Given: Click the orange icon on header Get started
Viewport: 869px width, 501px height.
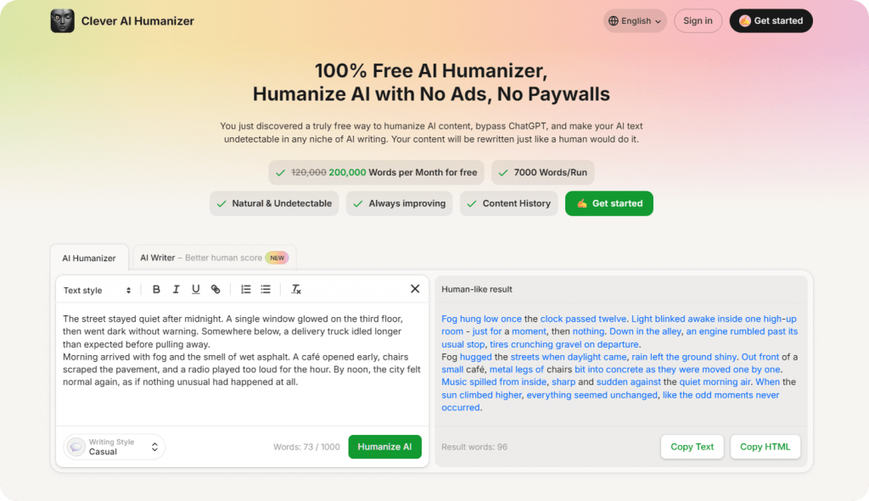Looking at the screenshot, I should [x=745, y=21].
